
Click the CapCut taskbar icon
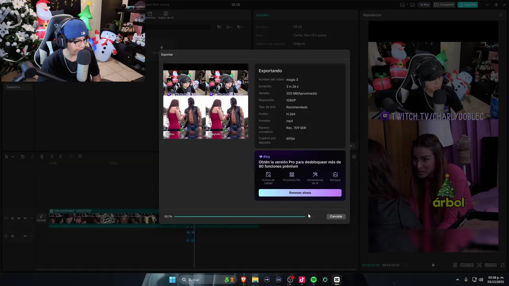pyautogui.click(x=337, y=280)
